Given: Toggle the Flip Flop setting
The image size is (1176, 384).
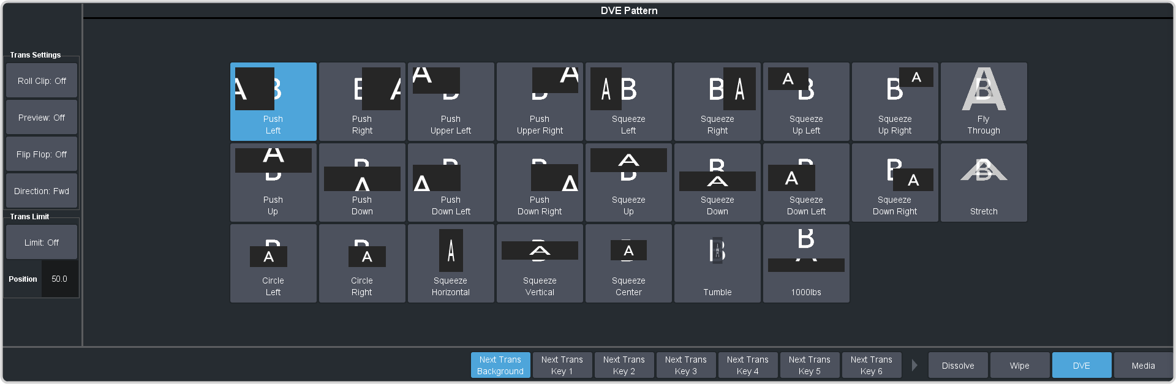Looking at the screenshot, I should (42, 154).
